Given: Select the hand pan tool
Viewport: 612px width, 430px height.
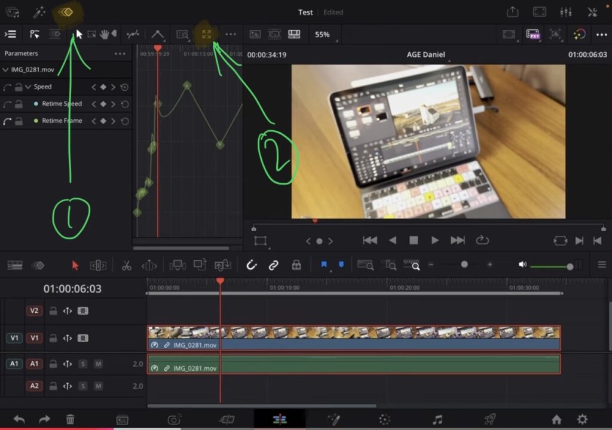Looking at the screenshot, I should point(104,34).
